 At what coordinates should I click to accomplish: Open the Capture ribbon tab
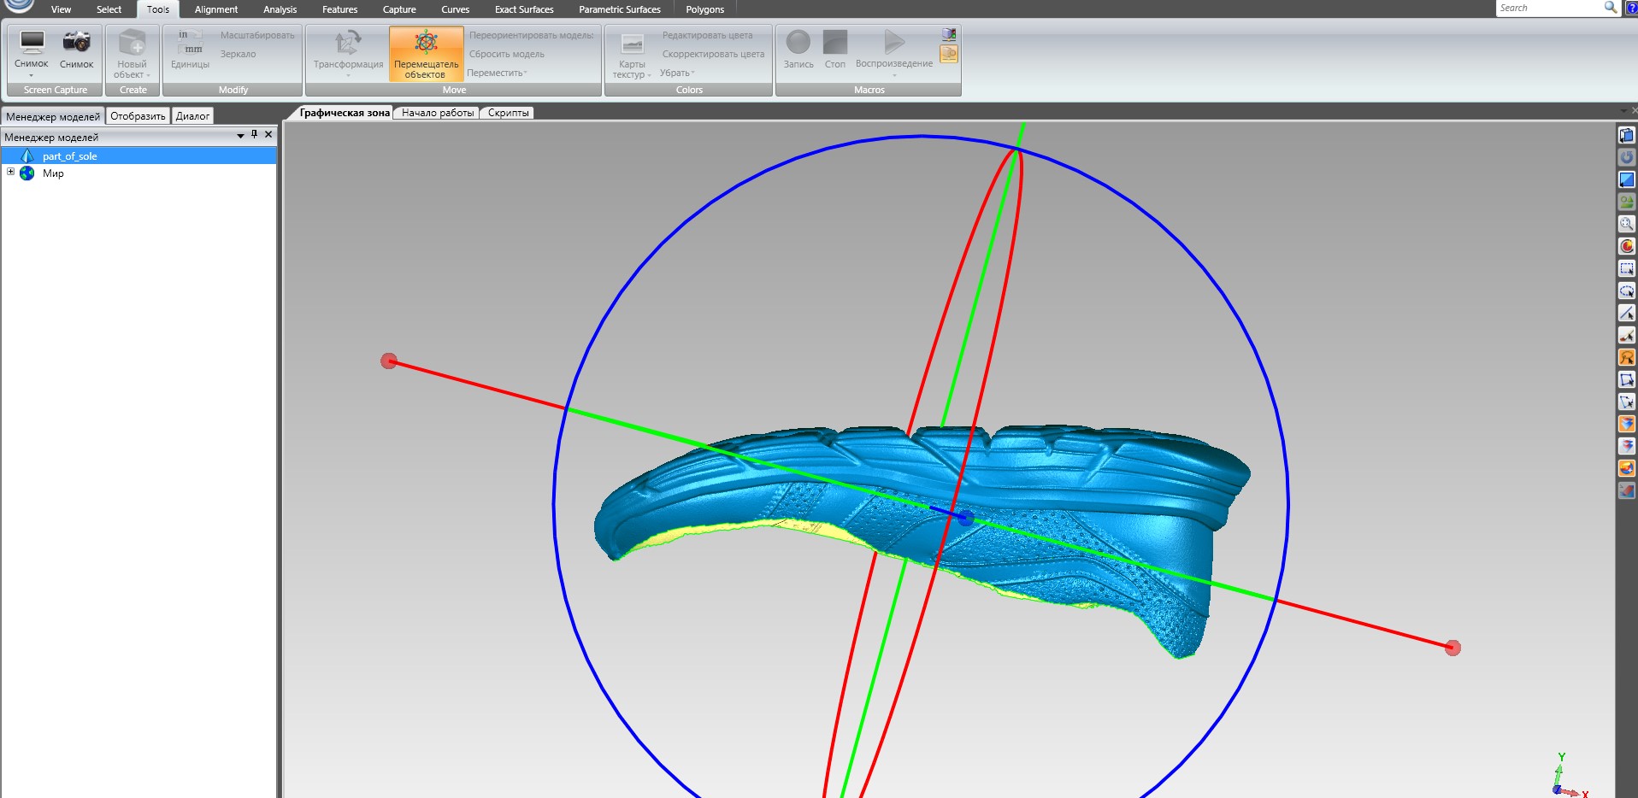coord(399,9)
